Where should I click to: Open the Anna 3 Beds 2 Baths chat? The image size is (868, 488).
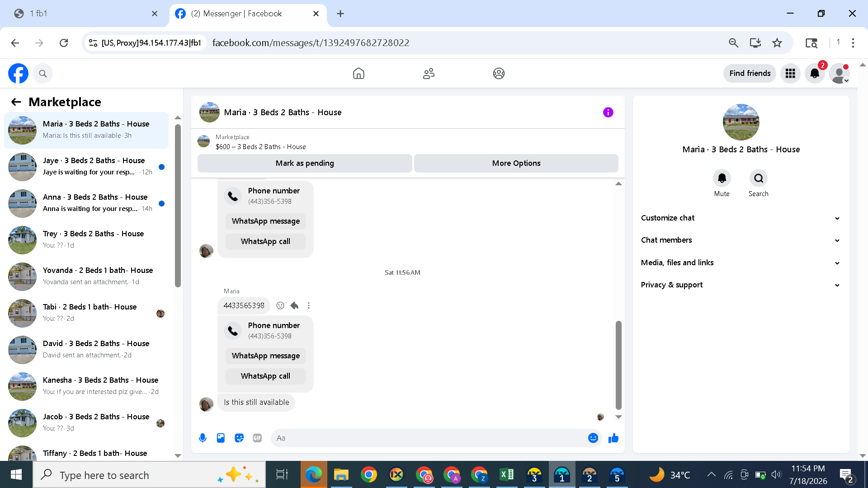click(x=86, y=203)
